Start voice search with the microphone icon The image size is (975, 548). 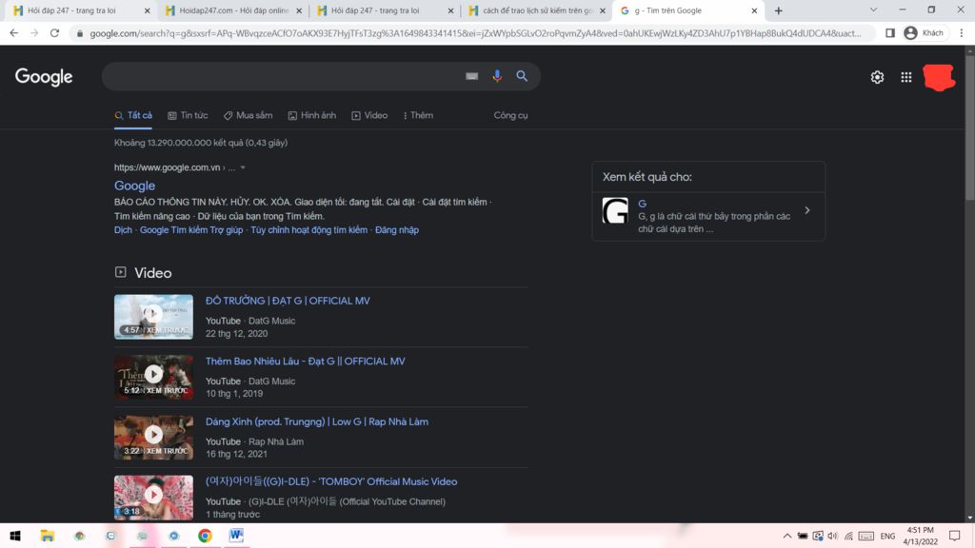(x=497, y=76)
